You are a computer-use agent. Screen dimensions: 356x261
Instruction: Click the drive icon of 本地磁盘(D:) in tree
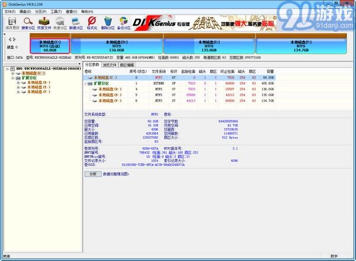pos(24,82)
